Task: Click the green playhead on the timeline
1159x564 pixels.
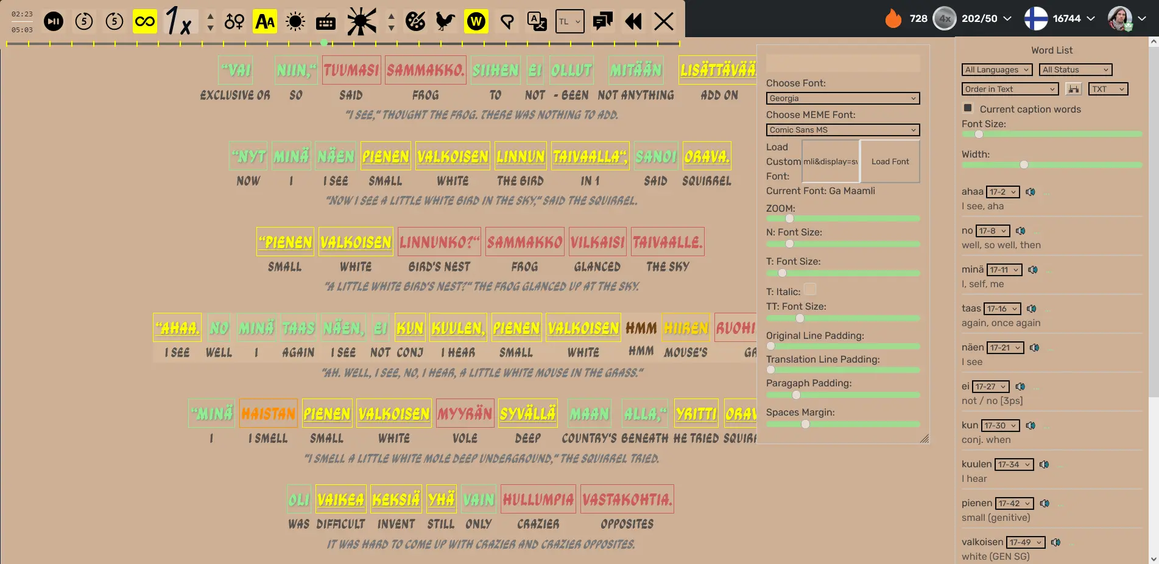Action: tap(324, 43)
